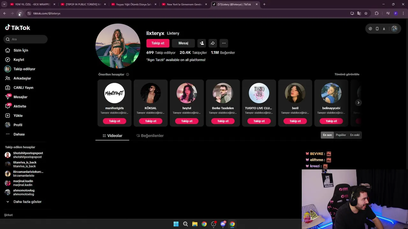Focus the Ara search field

point(26,39)
